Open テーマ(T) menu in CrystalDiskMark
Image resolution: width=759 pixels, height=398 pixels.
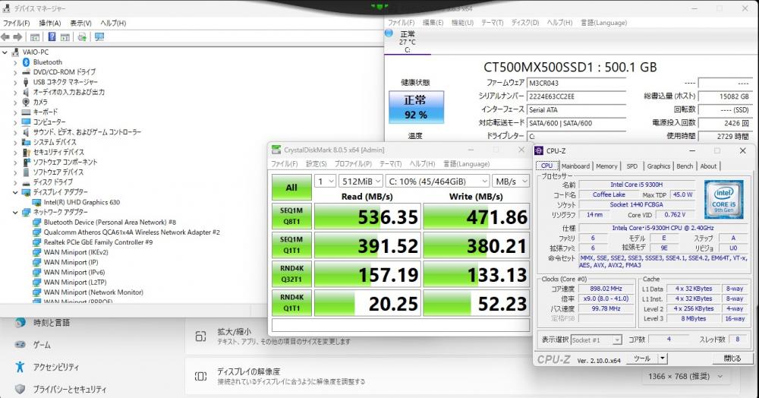pyautogui.click(x=391, y=164)
